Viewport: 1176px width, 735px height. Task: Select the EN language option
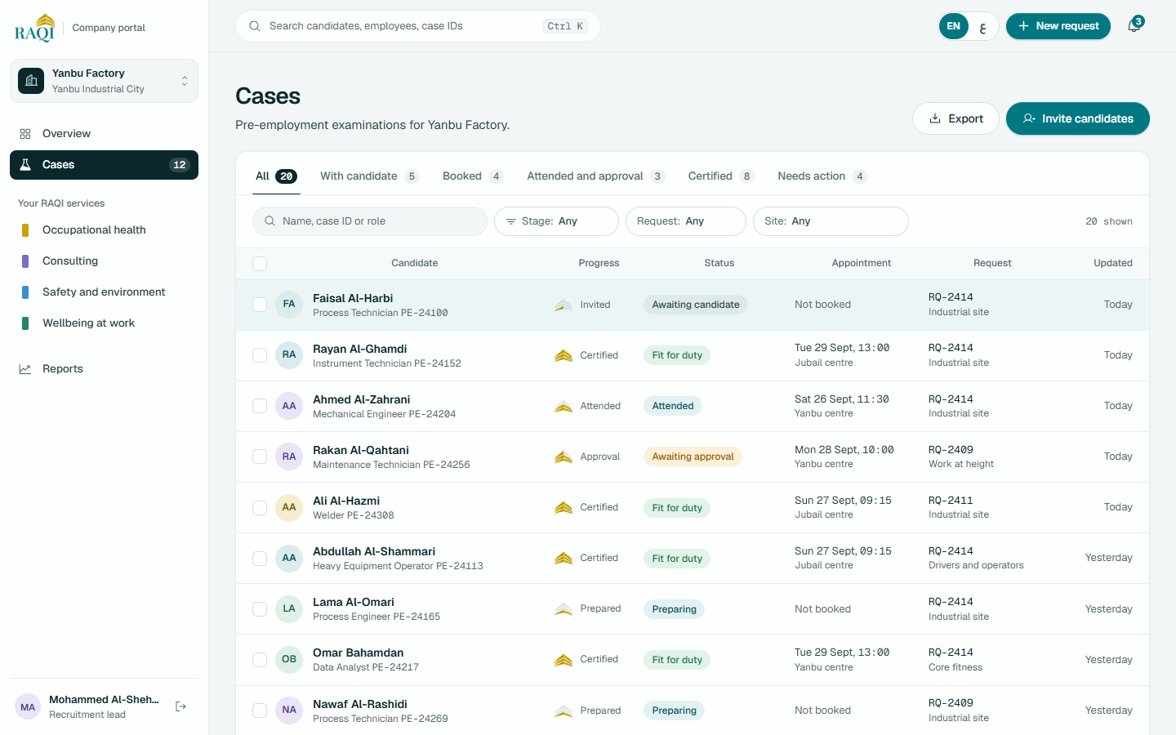954,26
